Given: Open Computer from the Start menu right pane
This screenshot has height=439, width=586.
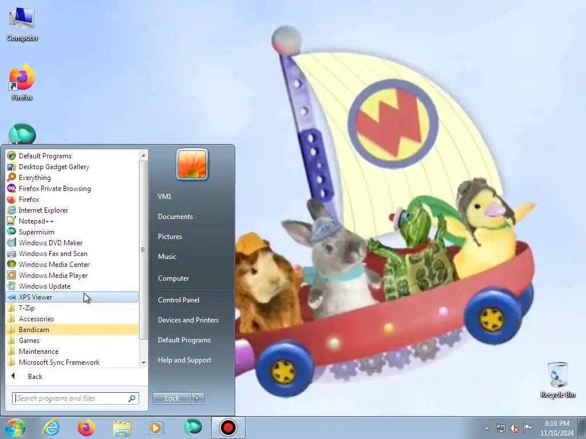Looking at the screenshot, I should click(x=173, y=278).
